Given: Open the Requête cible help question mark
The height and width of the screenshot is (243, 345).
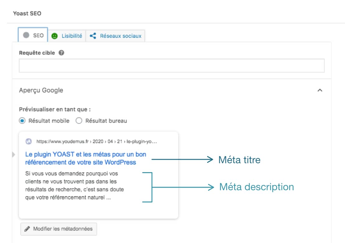Looking at the screenshot, I should [61, 53].
